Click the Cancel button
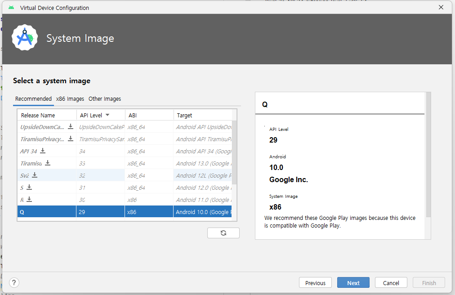 pyautogui.click(x=391, y=283)
